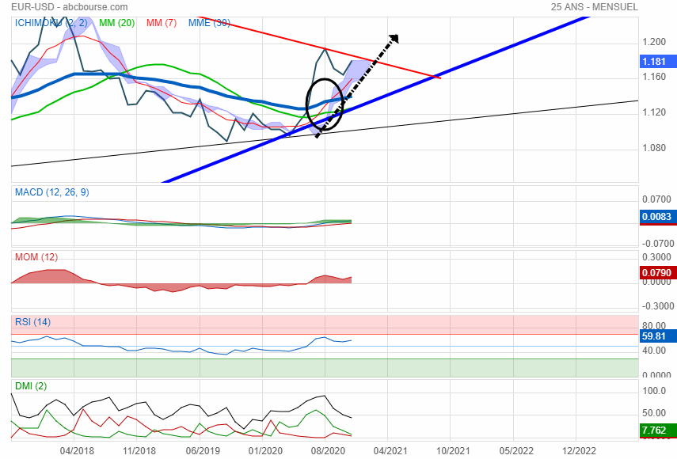Viewport: 677px width, 459px height.
Task: Select the MACD (12, 26, 9) panel label
Action: click(51, 192)
